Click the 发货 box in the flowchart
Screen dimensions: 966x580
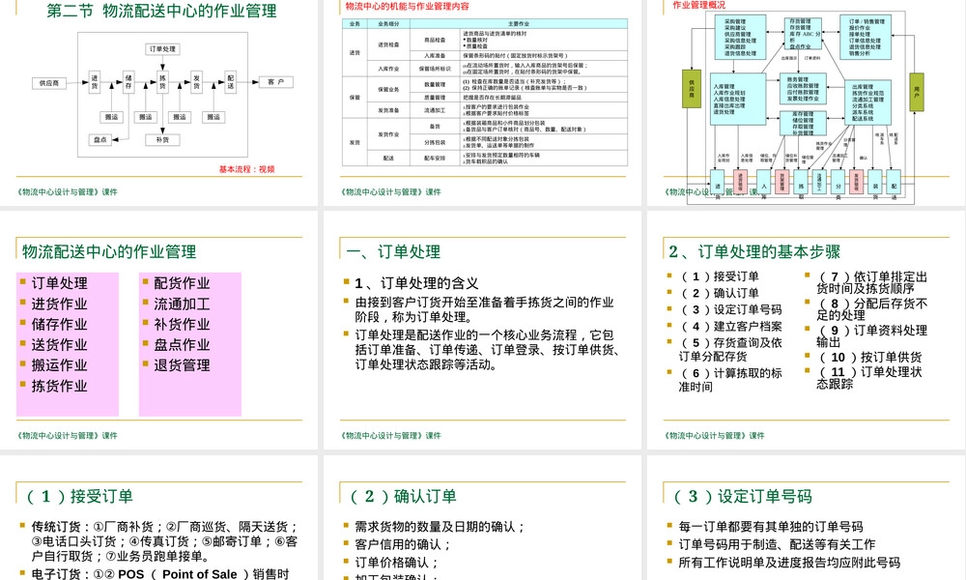click(x=196, y=82)
